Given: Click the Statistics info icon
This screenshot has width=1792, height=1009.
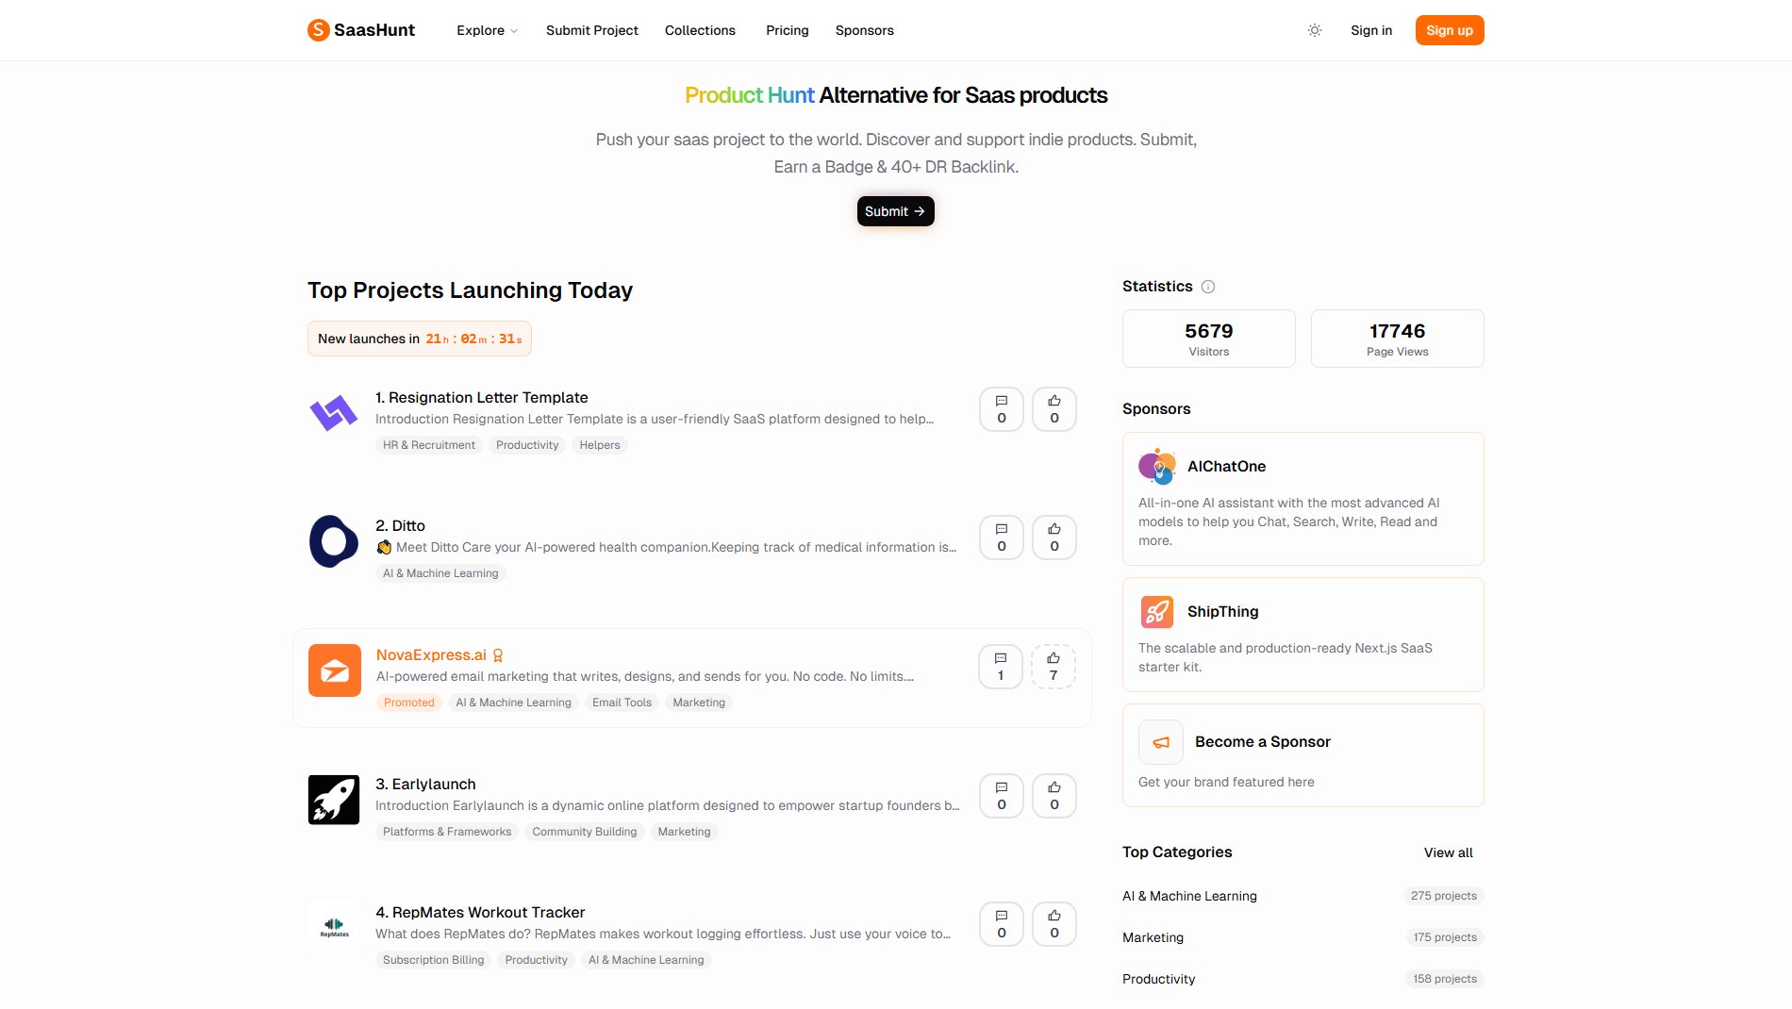Looking at the screenshot, I should [x=1208, y=287].
